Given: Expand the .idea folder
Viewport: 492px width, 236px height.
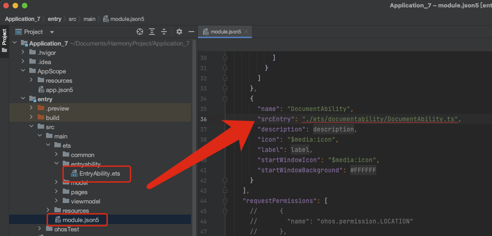Looking at the screenshot, I should point(23,62).
